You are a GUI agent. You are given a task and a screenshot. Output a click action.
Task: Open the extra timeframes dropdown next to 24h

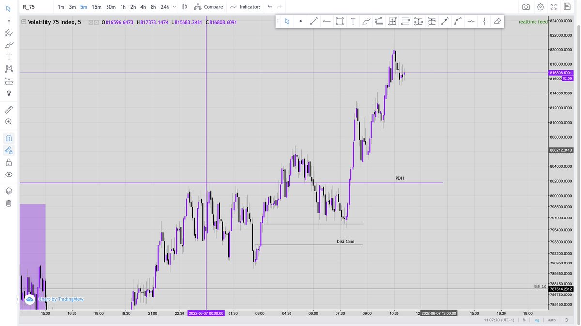(x=173, y=7)
